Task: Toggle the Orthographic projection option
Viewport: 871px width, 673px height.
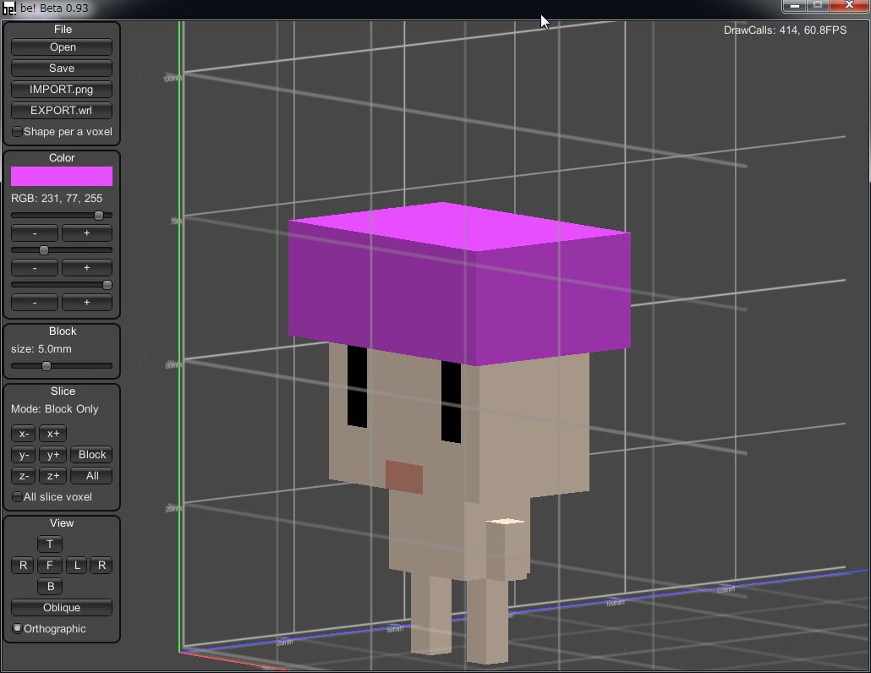Action: tap(18, 629)
